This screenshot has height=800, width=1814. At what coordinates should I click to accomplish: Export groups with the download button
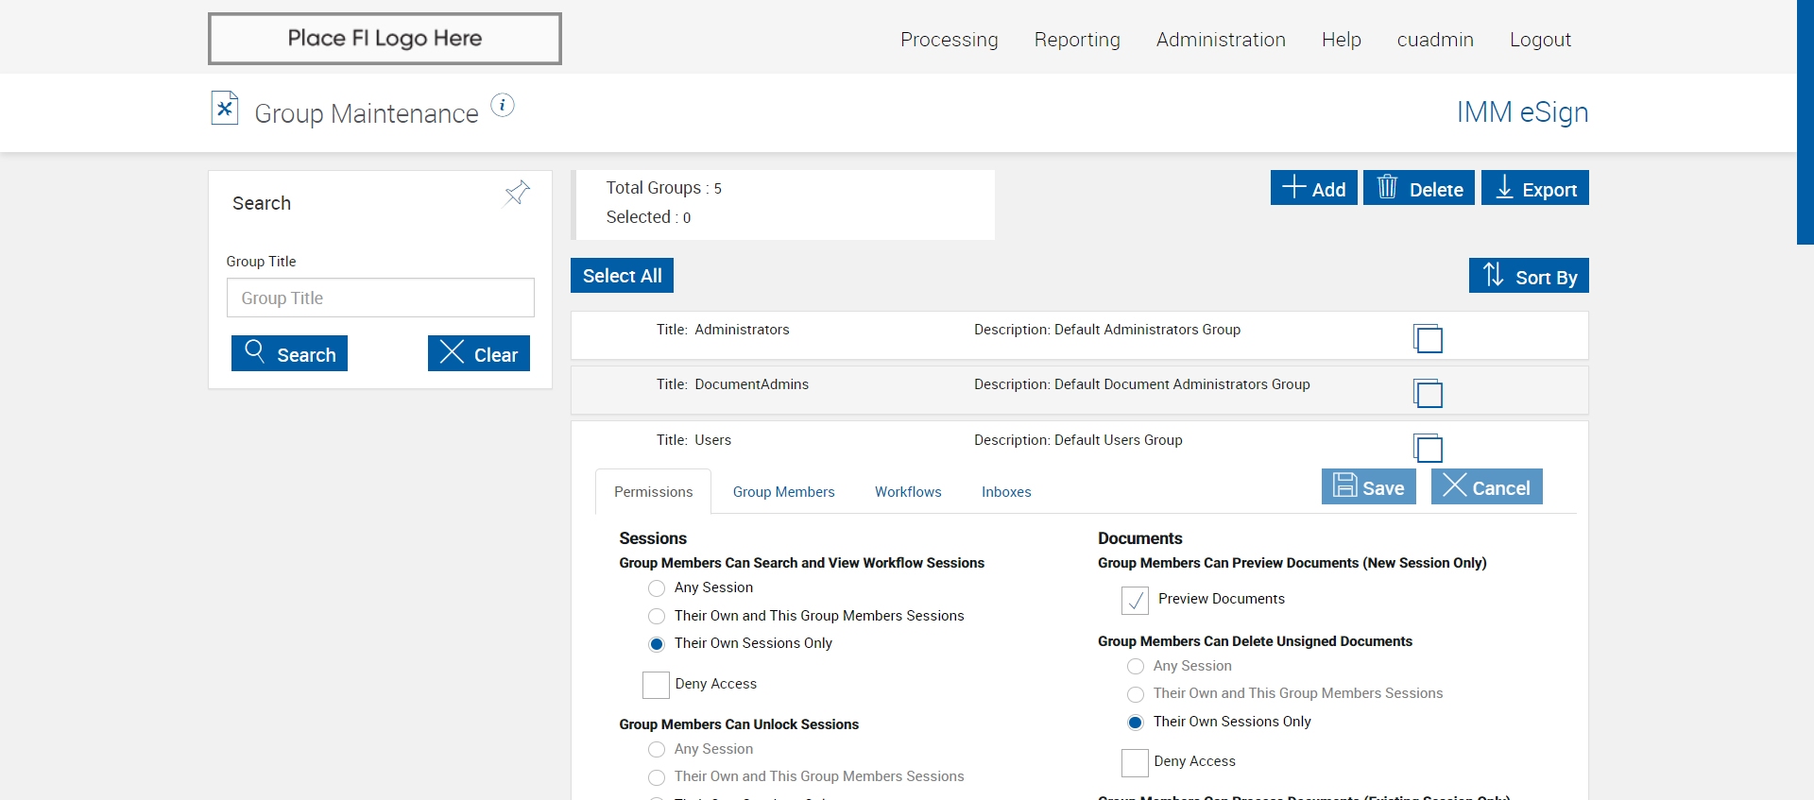click(x=1534, y=188)
